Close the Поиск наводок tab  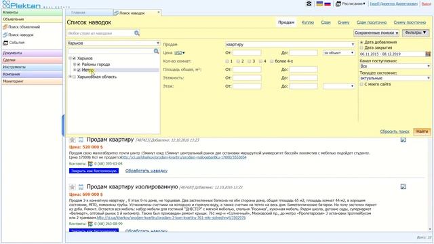coord(159,12)
